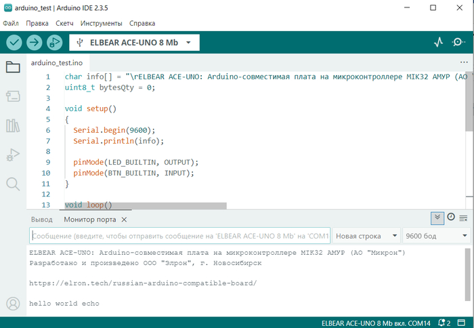Open the Search panel in the sidebar

(x=13, y=184)
